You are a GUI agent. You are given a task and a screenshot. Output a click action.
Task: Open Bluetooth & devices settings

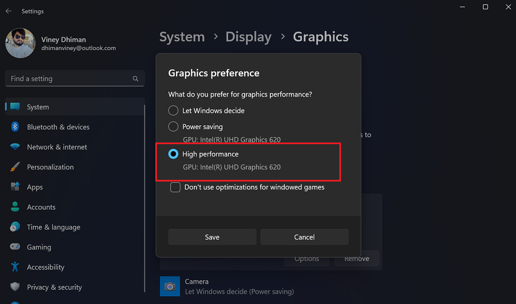75,126
